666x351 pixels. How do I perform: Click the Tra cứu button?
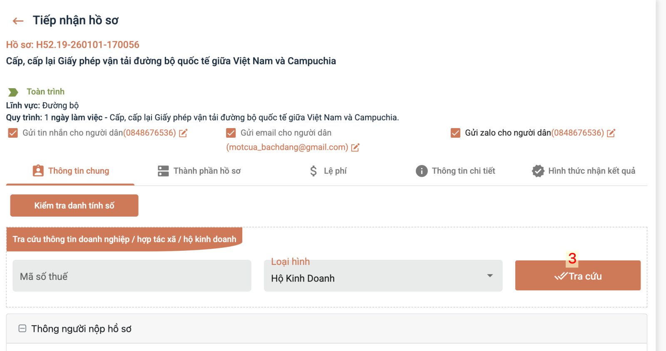pos(578,276)
